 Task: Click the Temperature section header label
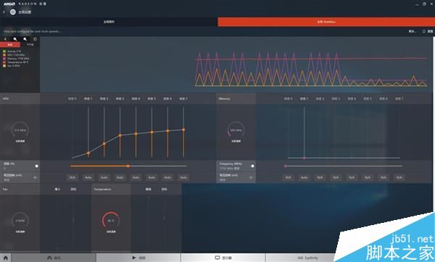pos(102,189)
